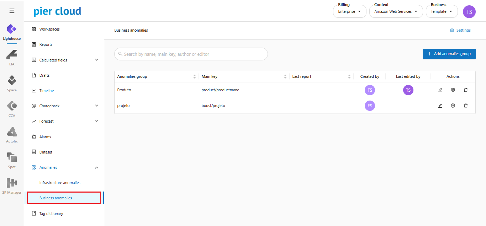
Task: Open gear settings for Produto row
Action: (453, 90)
